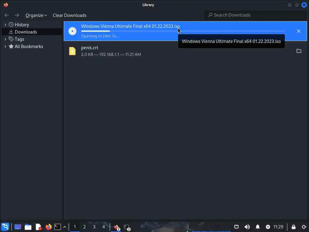Image resolution: width=309 pixels, height=232 pixels.
Task: Click the disc icon of the ISO download
Action: click(72, 31)
